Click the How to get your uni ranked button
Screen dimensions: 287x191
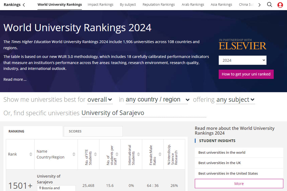point(246,74)
